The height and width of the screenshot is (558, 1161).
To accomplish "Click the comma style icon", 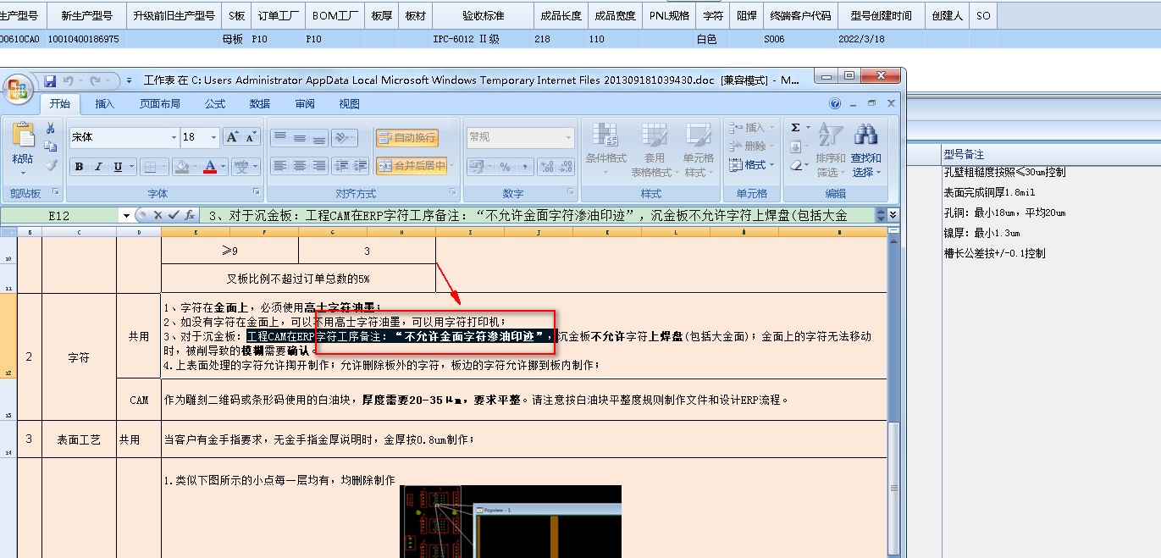I will coord(525,167).
